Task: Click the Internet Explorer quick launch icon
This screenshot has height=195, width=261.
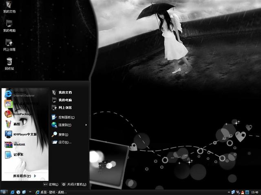Action: tap(13, 192)
